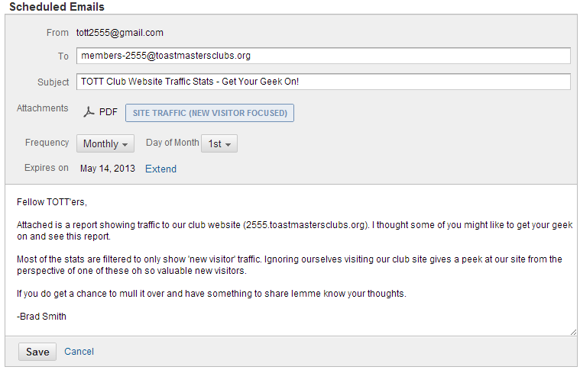This screenshot has height=370, width=580.
Task: Click the PDF format label
Action: pos(109,112)
